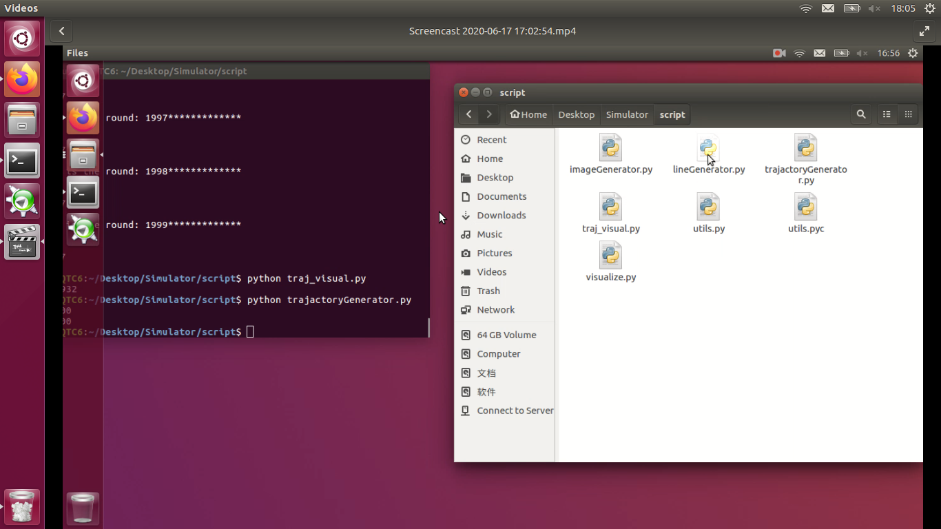This screenshot has height=529, width=941.
Task: Click the 16:56 clock inside the screencast
Action: click(x=889, y=53)
